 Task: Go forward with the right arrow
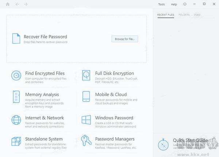pyautogui.click(x=26, y=4)
